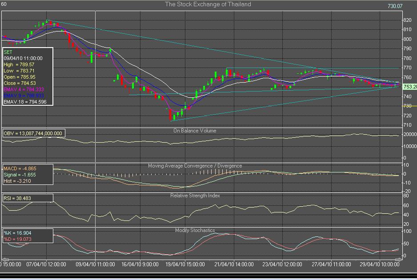
Task: Click the 60 label on the RSI axis
Action: pos(406,205)
